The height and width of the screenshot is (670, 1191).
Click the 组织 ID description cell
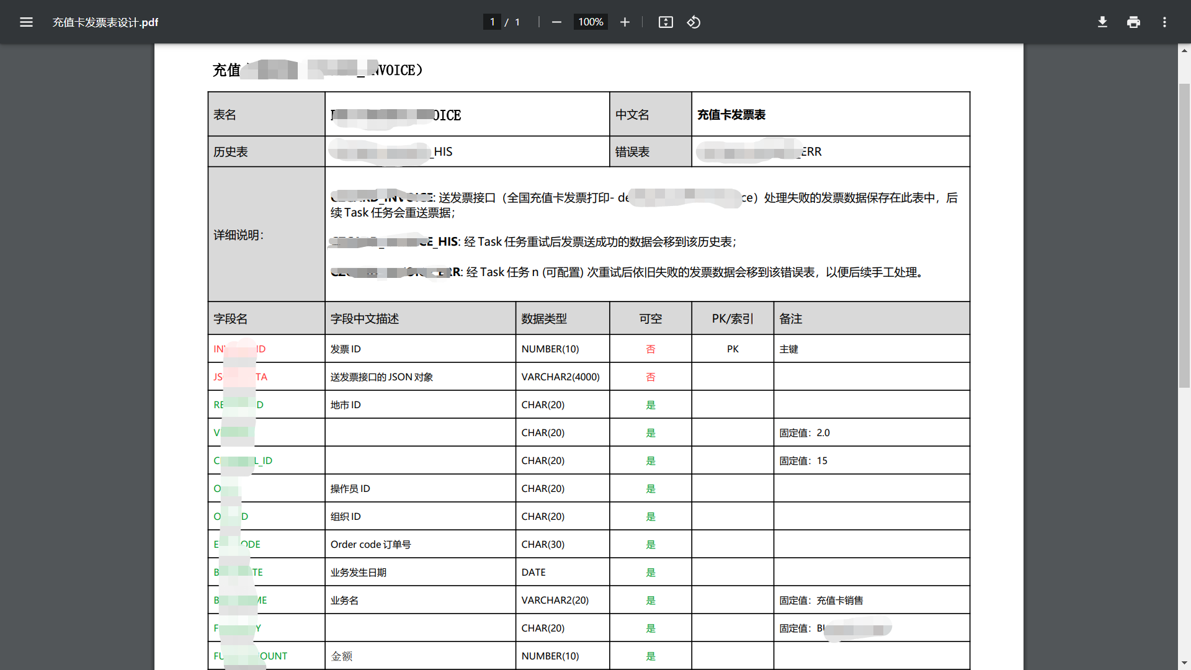coord(421,517)
